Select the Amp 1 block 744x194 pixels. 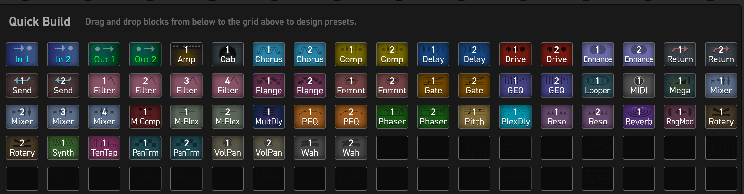[186, 54]
